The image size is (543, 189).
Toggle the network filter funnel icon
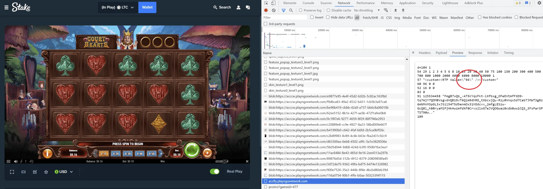(x=284, y=10)
